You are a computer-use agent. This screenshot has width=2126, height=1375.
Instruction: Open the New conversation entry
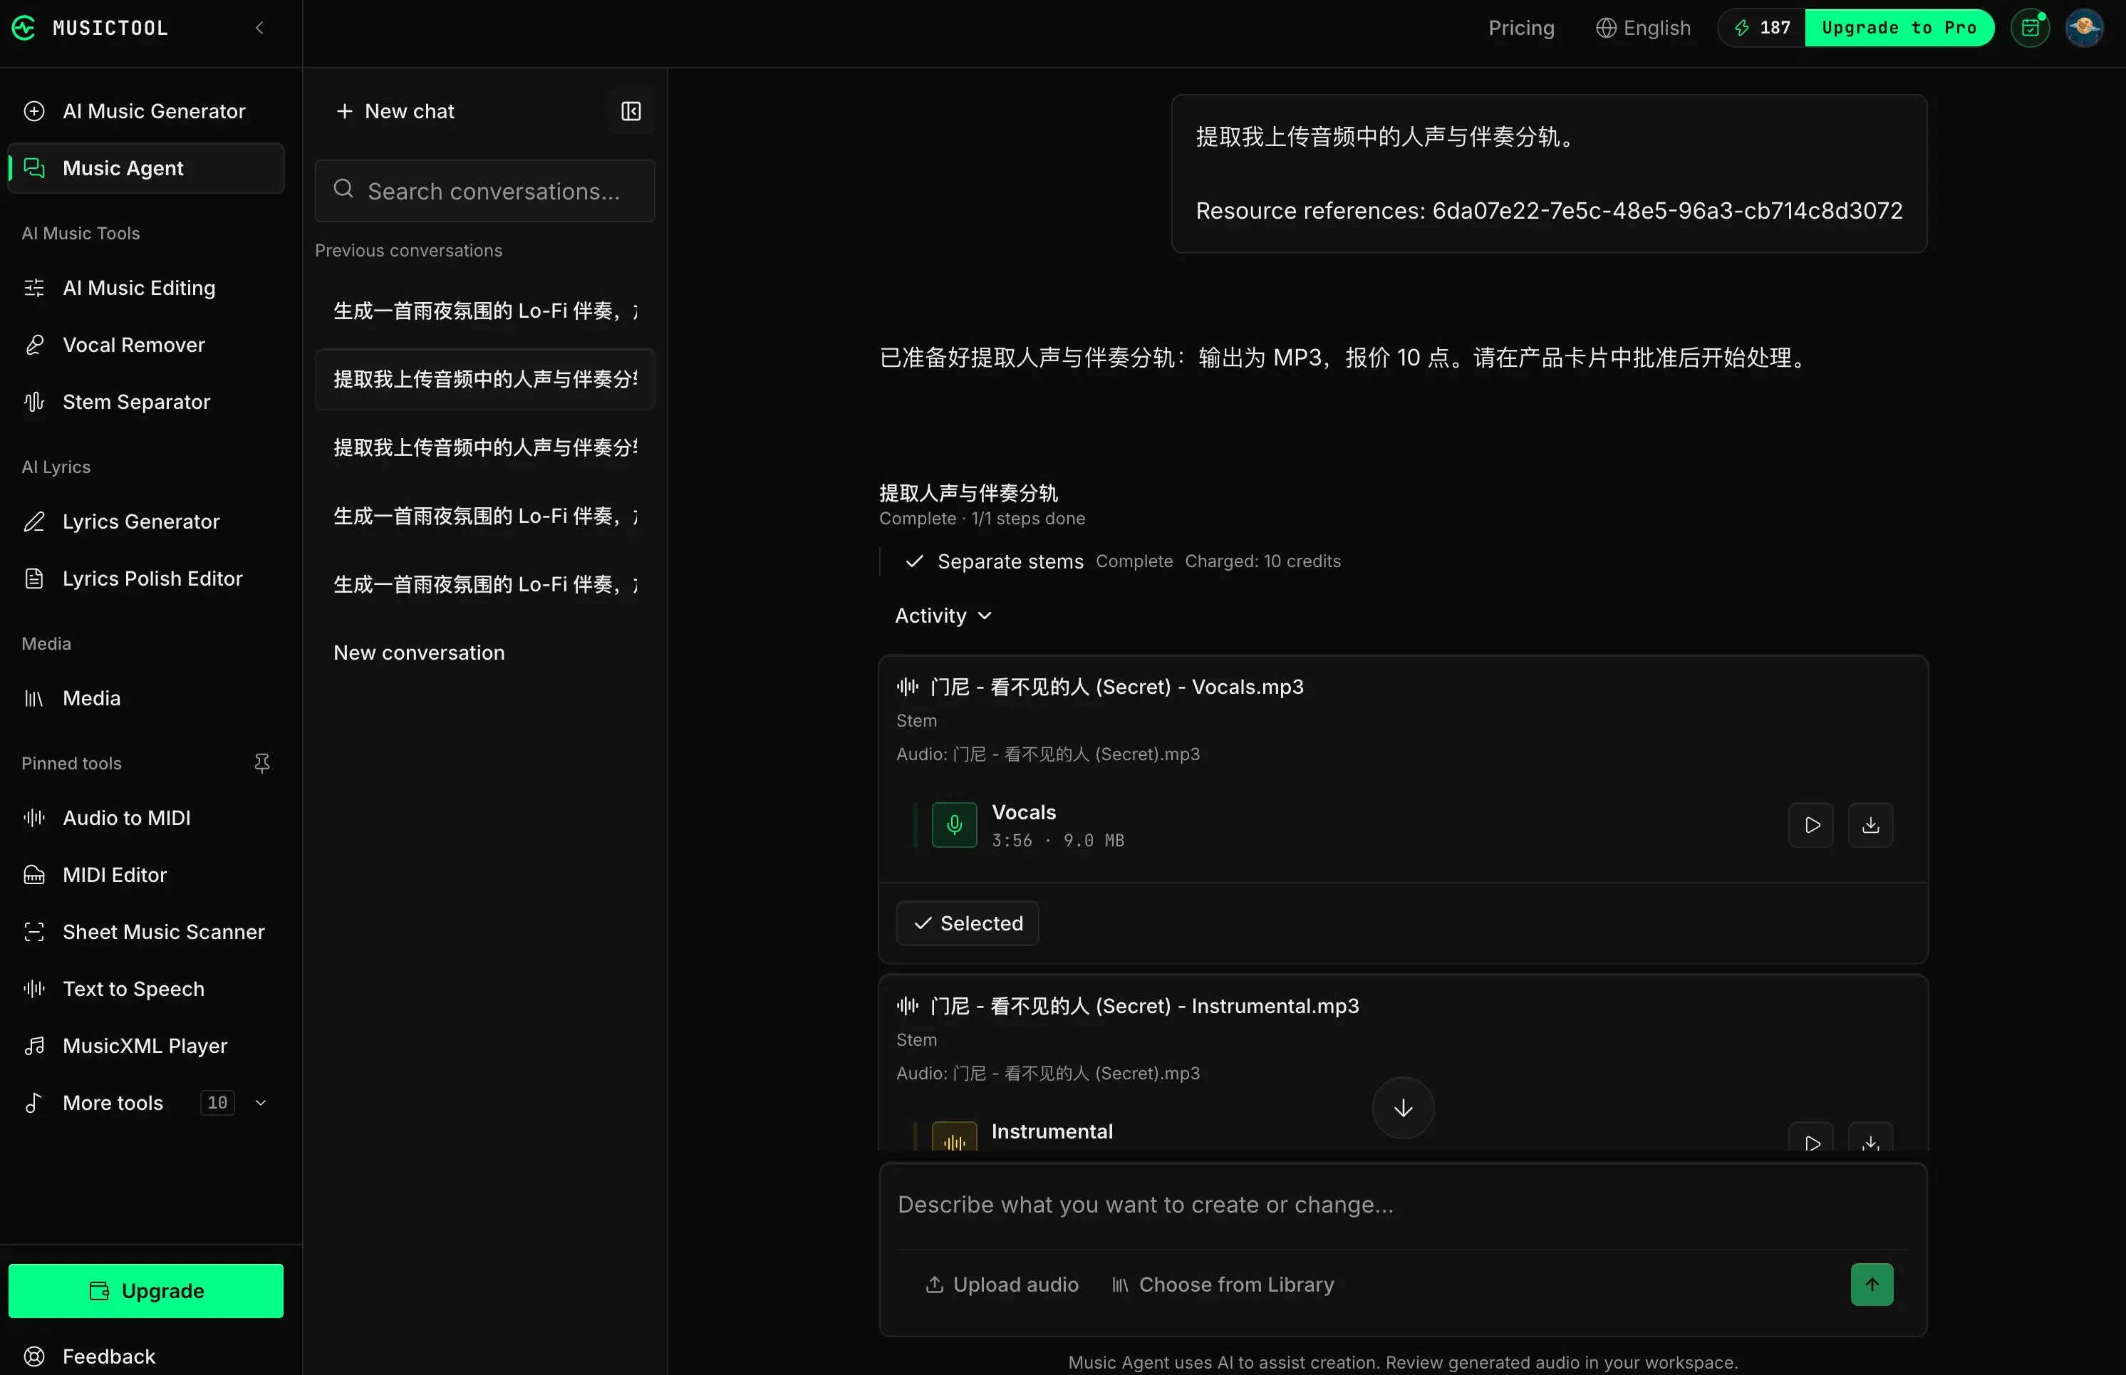pos(485,653)
